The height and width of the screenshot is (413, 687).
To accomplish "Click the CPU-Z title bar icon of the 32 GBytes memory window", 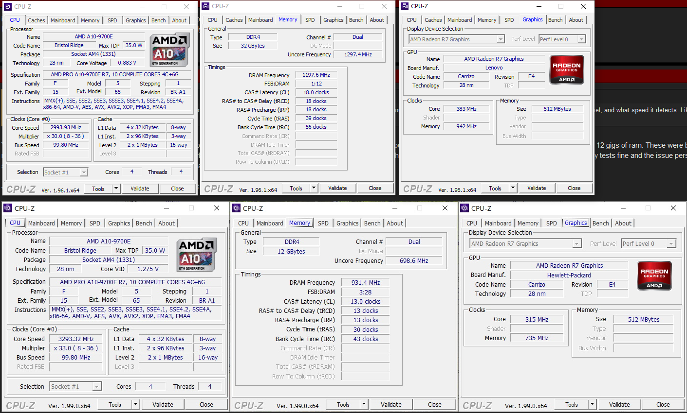I will point(205,6).
